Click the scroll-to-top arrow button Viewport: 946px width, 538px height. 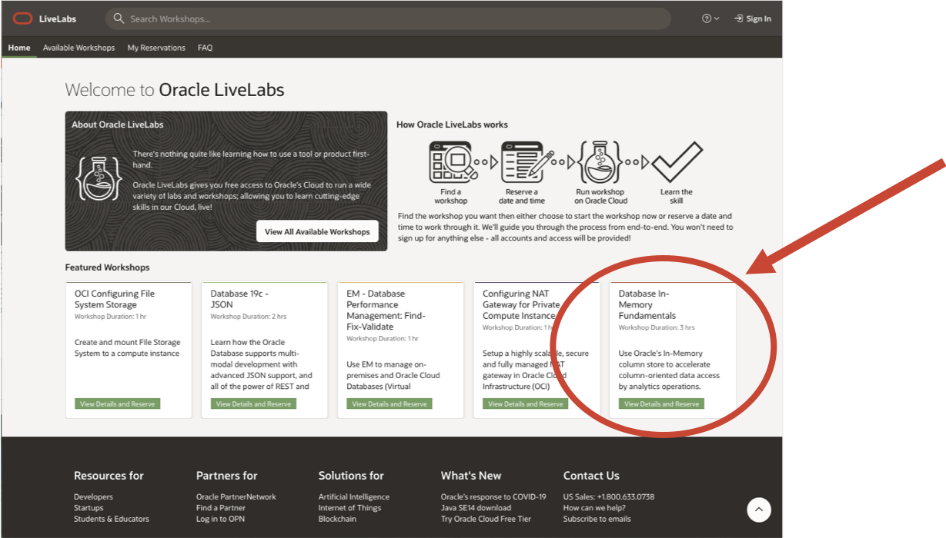pos(759,509)
